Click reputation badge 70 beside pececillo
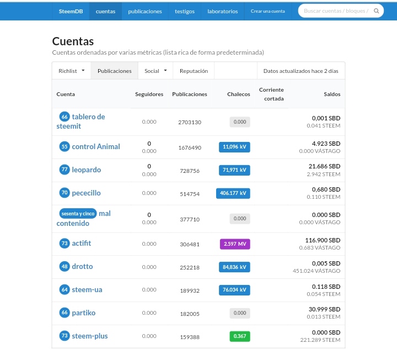This screenshot has width=397, height=354. pos(65,193)
